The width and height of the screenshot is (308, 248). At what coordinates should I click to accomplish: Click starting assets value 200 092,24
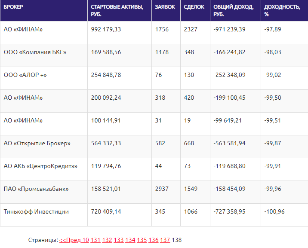[106, 98]
